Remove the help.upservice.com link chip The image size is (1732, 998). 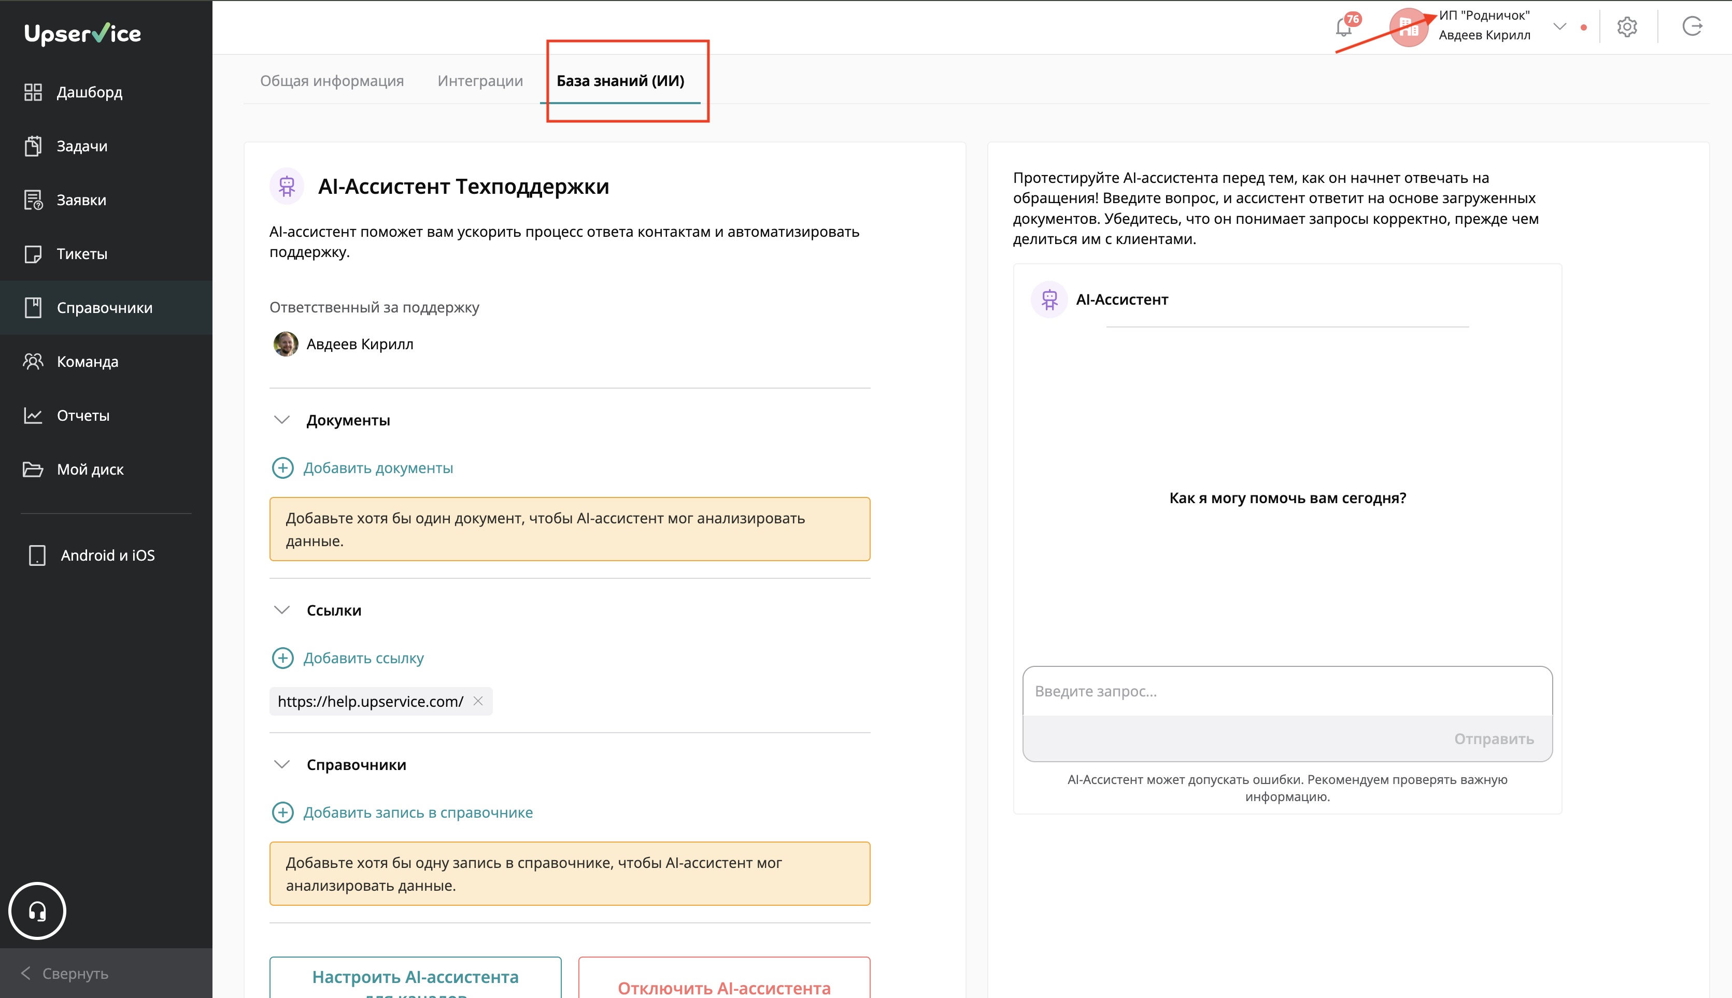478,701
